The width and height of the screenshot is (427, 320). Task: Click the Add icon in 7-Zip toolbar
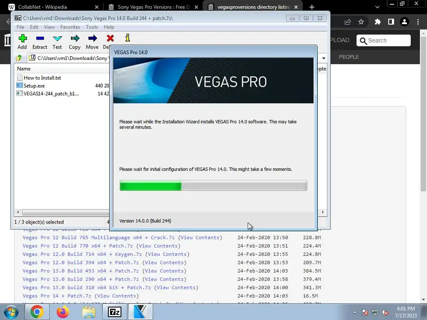[x=23, y=38]
